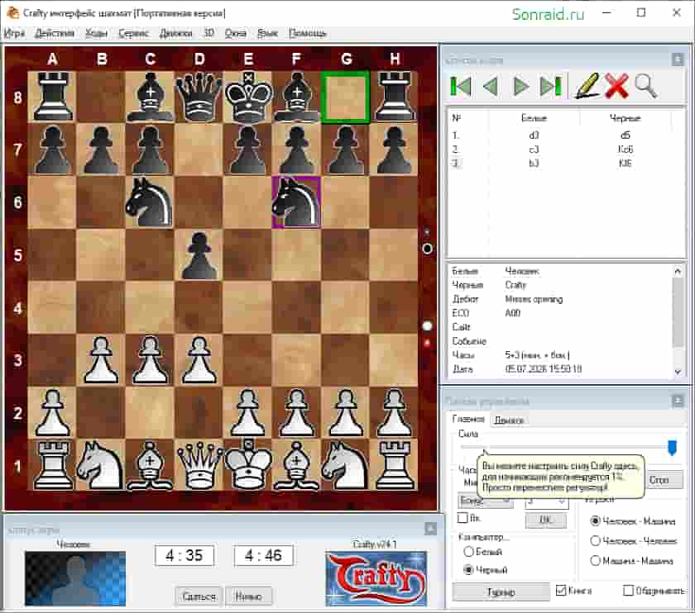
Task: Click the black knight on c6
Action: point(150,202)
